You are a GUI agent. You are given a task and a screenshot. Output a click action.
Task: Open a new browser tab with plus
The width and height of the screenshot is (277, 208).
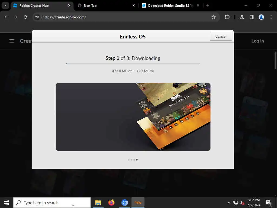point(208,5)
